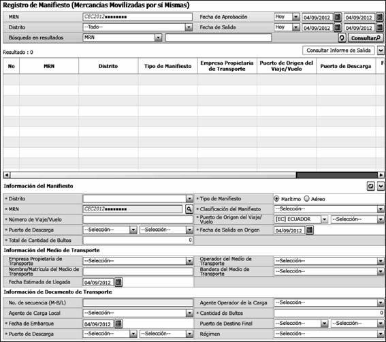The image size is (386, 342).
Task: Click the Cantidad de Bultos input field
Action: pos(329,313)
